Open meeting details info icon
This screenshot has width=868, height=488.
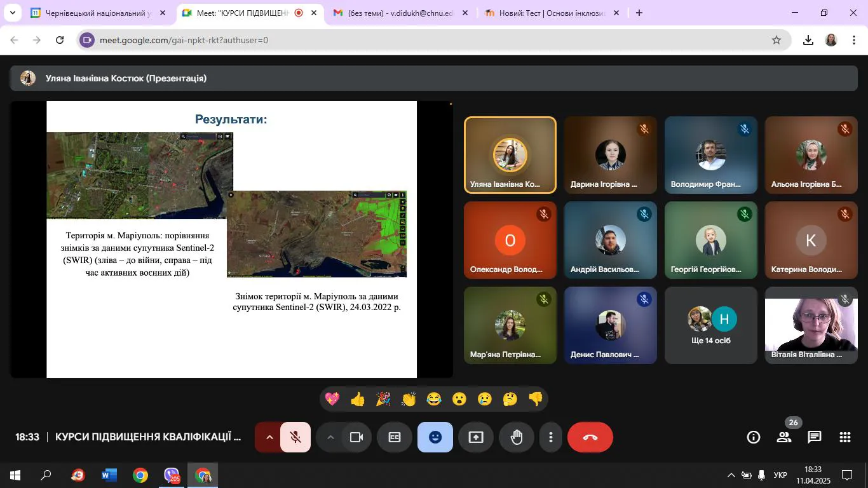(754, 437)
